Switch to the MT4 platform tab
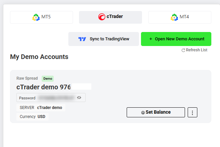The image size is (220, 147). (x=180, y=17)
